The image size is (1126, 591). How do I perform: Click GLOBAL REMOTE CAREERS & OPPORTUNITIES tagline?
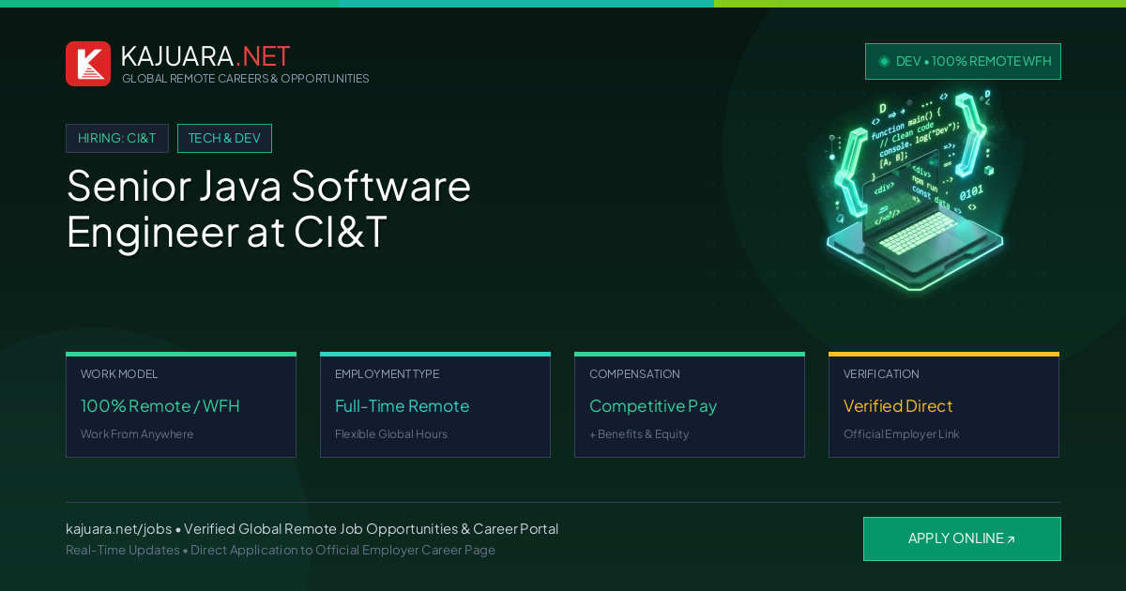click(x=245, y=79)
